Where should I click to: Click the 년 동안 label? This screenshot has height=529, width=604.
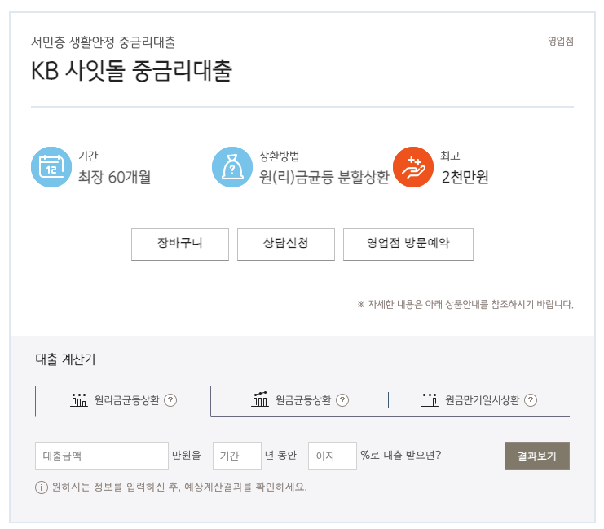pos(281,456)
